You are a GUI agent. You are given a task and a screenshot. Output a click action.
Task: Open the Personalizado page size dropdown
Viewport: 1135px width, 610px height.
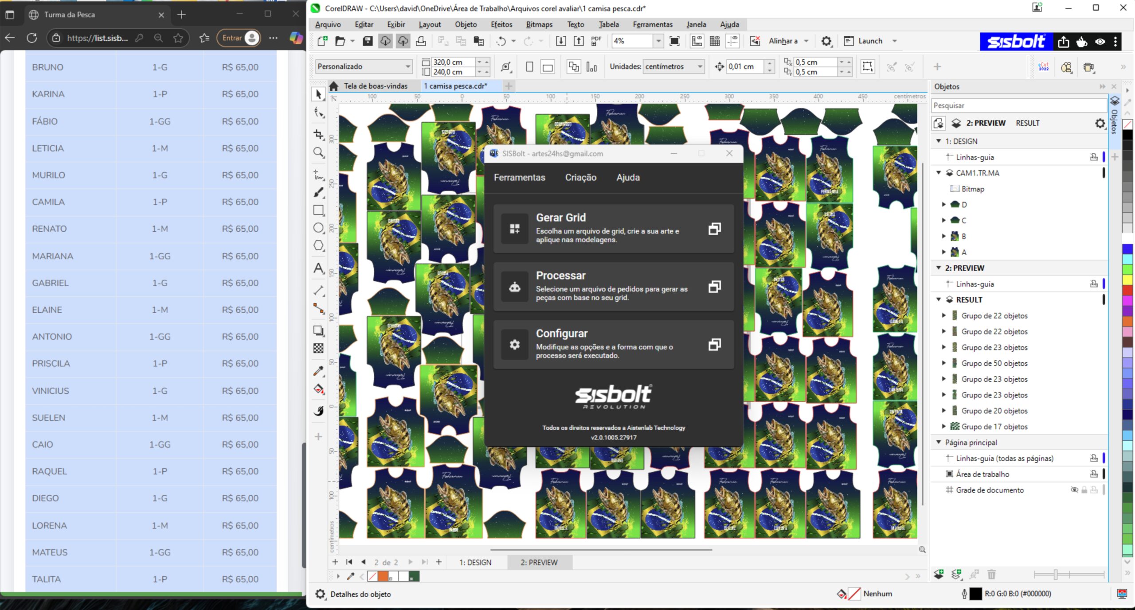[364, 66]
